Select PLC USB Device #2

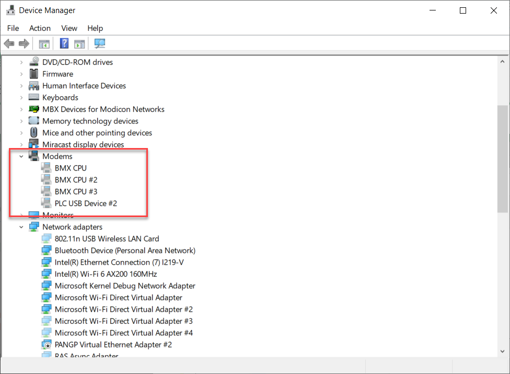[x=86, y=203]
